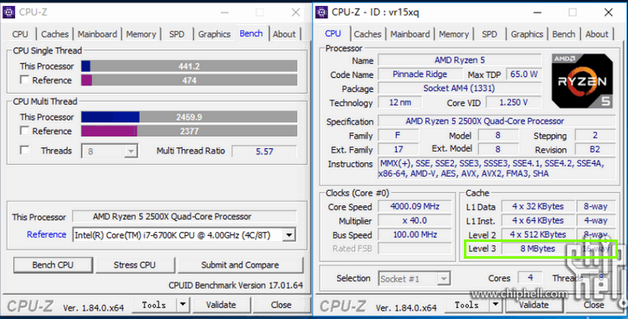The height and width of the screenshot is (319, 628).
Task: Open SPD tab in right window
Action: 490,34
